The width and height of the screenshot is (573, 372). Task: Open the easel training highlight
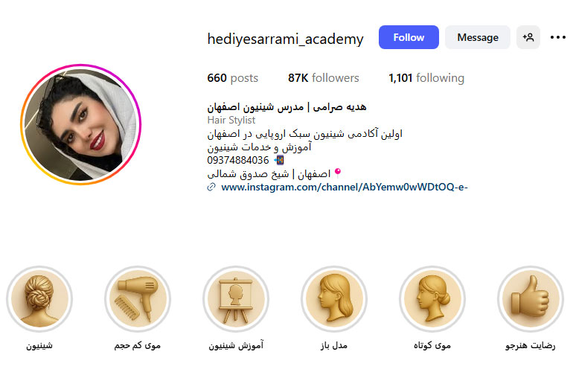pos(236,299)
